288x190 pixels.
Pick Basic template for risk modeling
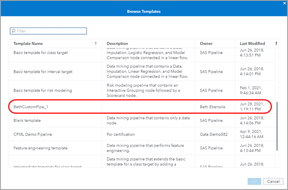43,90
